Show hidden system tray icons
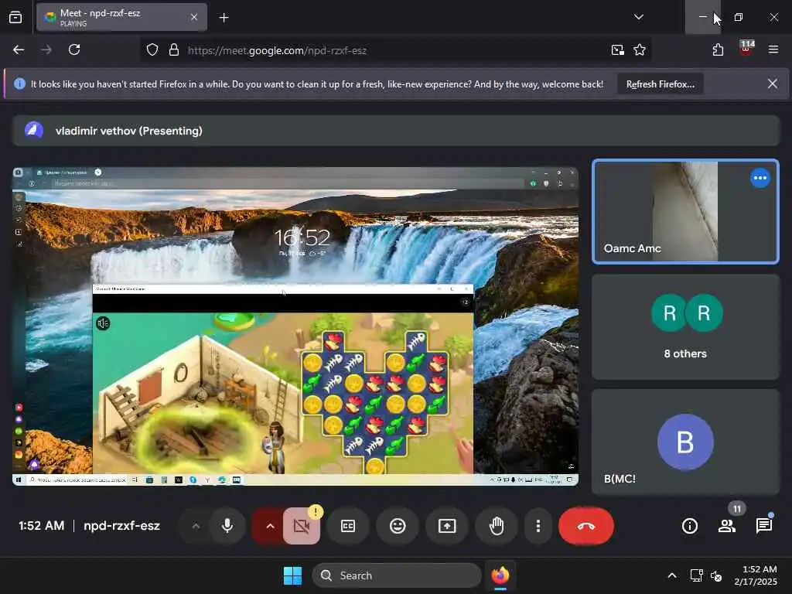Screen dimensions: 792x594 [672, 575]
